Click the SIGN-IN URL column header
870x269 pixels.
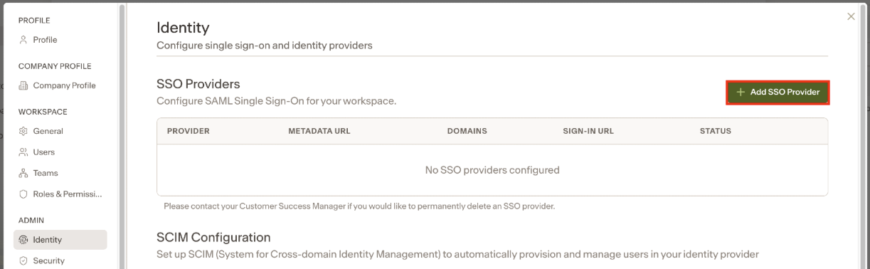point(588,131)
